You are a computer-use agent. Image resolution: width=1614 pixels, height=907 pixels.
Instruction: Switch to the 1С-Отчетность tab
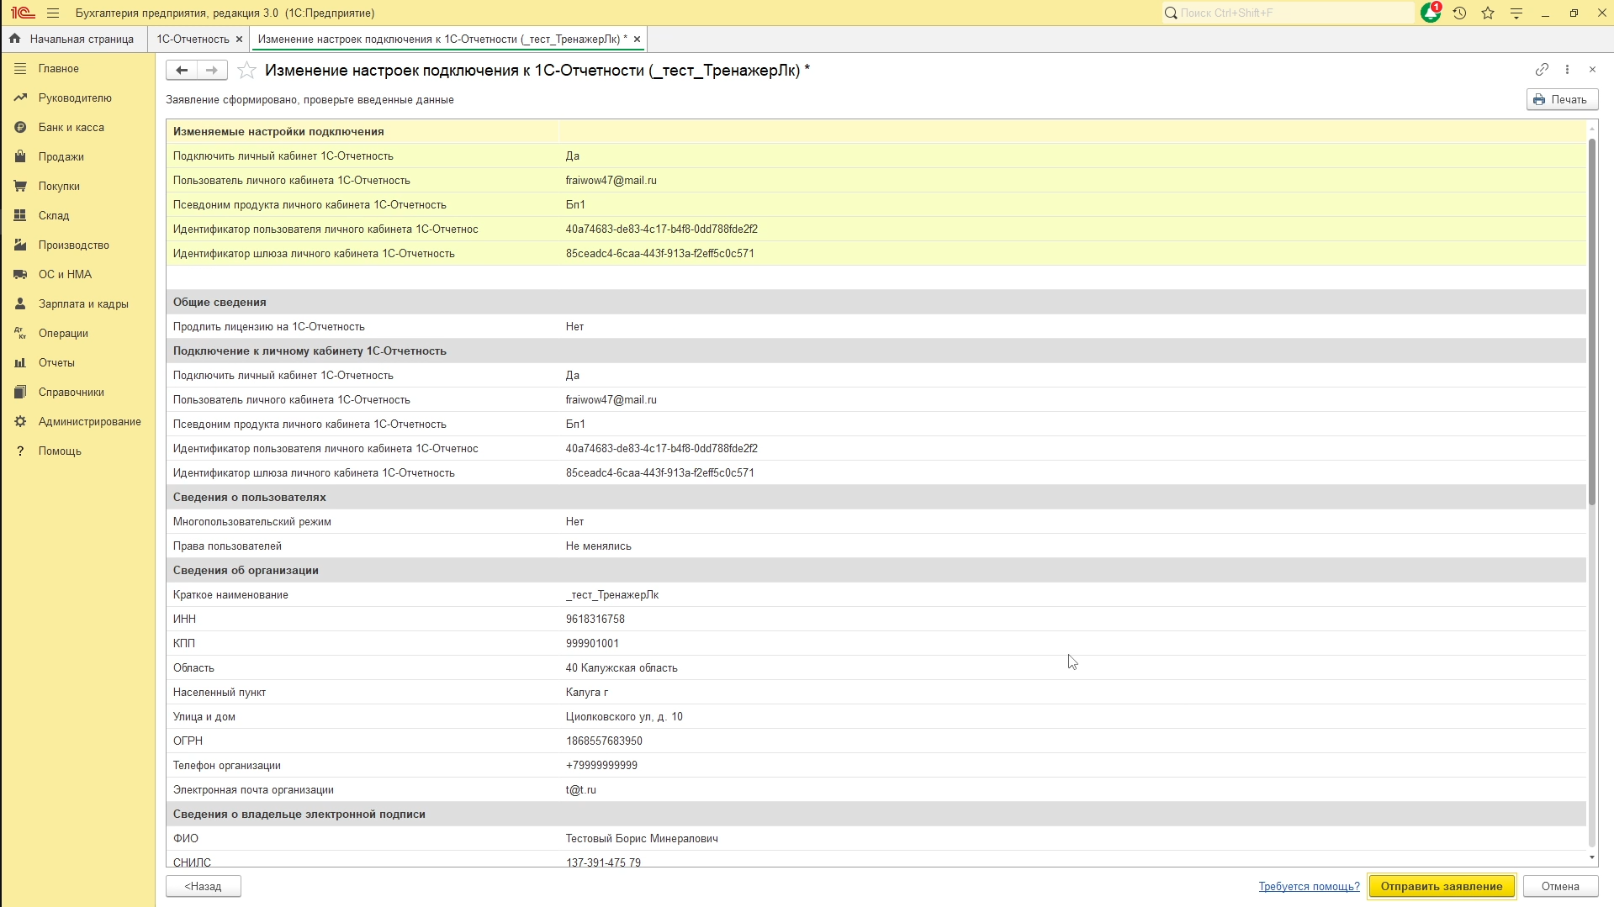193,40
